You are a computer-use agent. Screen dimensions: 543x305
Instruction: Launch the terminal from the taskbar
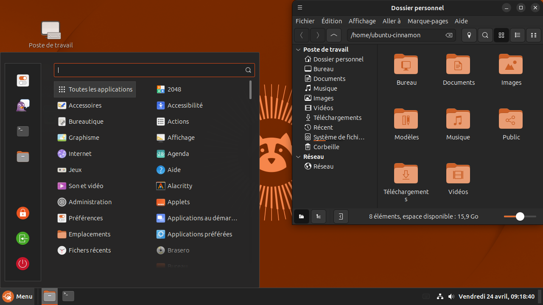click(x=68, y=296)
